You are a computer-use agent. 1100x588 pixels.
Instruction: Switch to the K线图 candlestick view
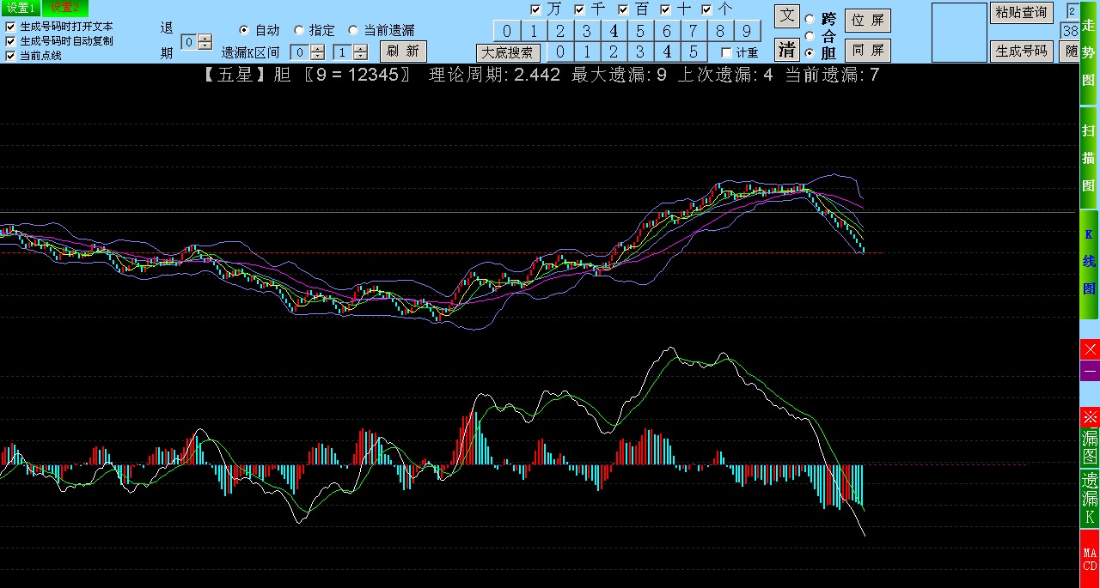pyautogui.click(x=1089, y=262)
